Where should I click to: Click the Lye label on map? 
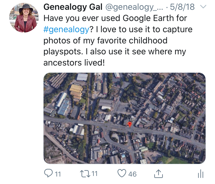132,120
